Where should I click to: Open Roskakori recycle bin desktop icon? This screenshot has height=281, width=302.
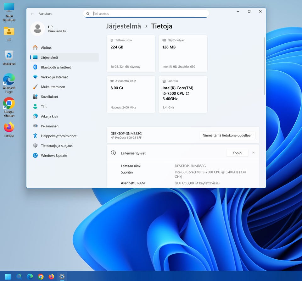[x=9, y=57]
